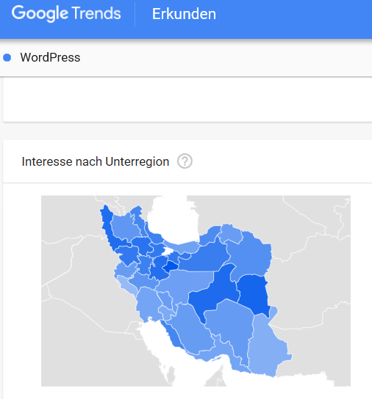The width and height of the screenshot is (372, 399).
Task: Click the dark blue South Khorasan province
Action: pos(254,295)
